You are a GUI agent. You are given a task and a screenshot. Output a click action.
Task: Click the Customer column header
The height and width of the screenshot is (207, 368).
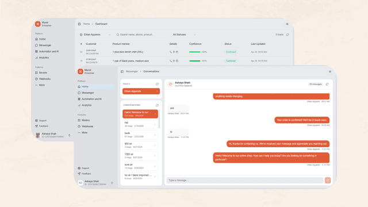click(x=91, y=44)
